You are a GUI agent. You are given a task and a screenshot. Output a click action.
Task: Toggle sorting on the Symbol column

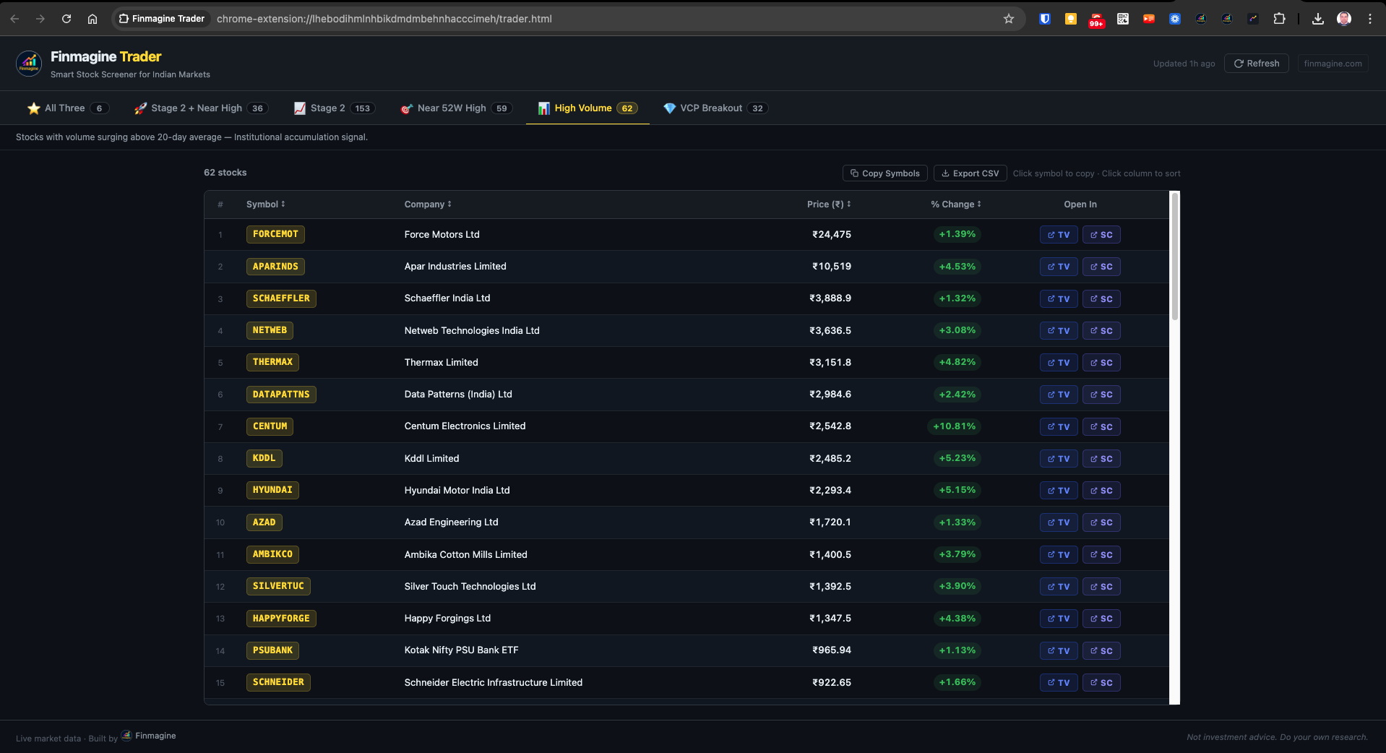[265, 205]
